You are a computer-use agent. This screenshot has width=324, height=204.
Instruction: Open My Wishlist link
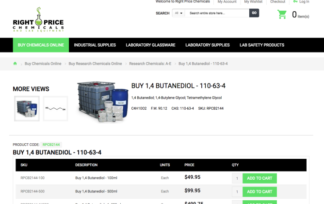253,1
